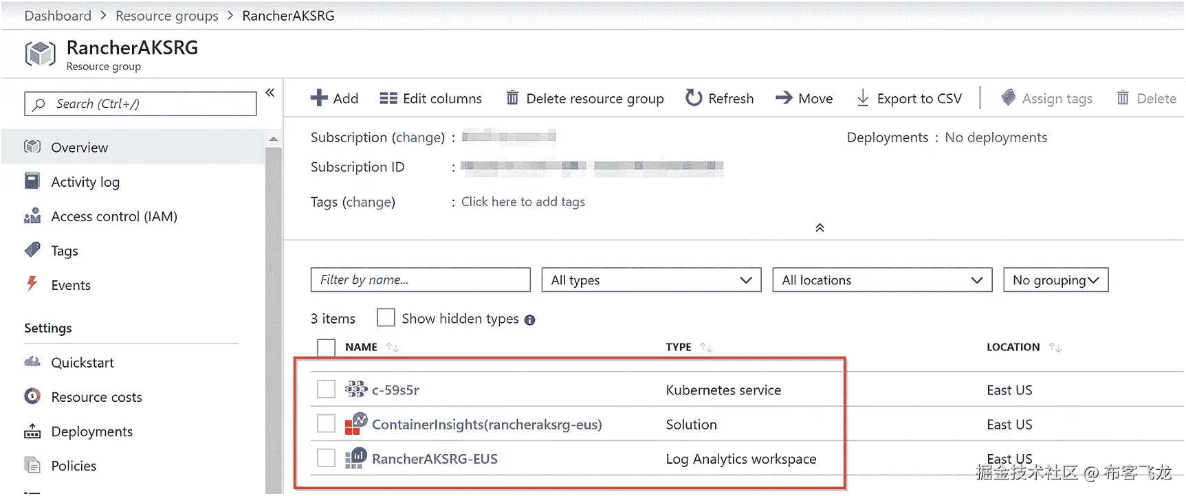
Task: Click the Add toolbar button label
Action: (346, 98)
